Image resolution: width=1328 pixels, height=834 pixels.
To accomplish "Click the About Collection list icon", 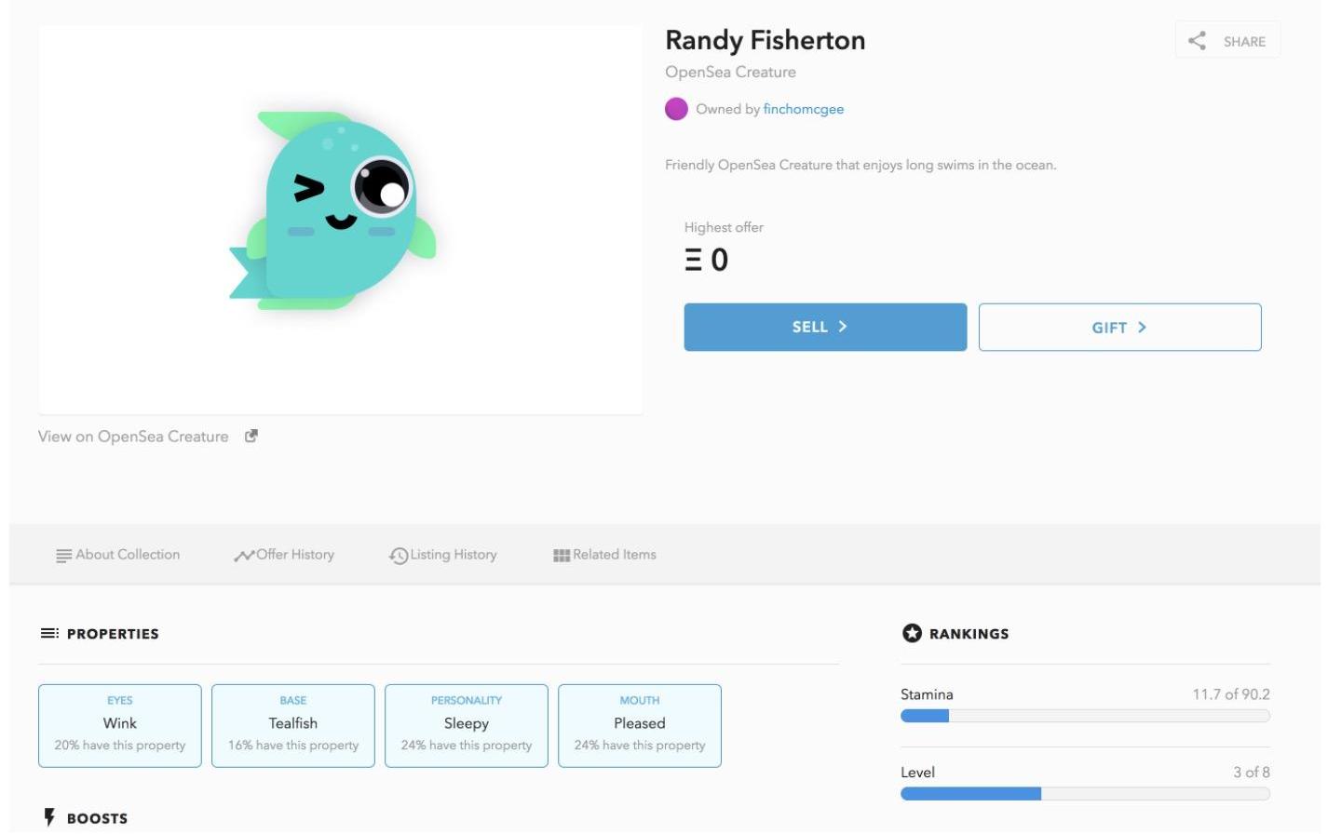I will click(x=63, y=556).
